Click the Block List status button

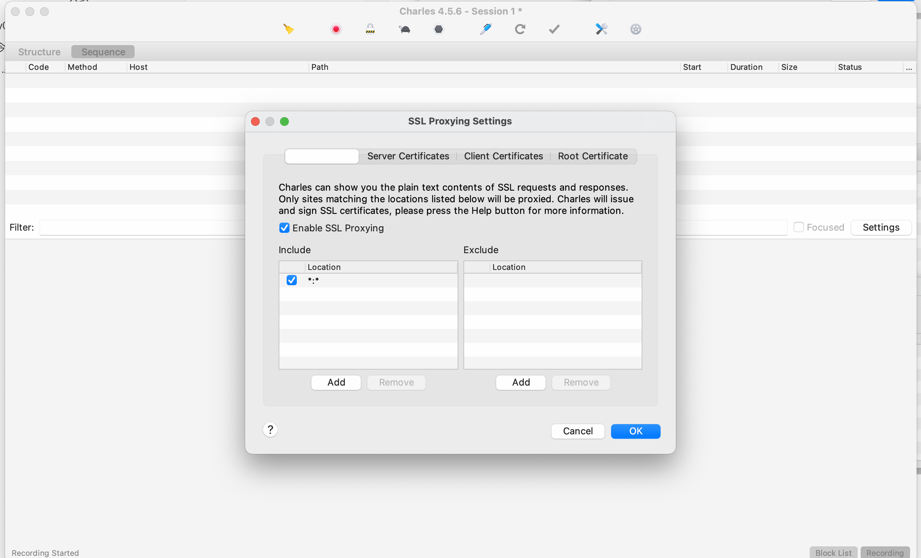833,553
